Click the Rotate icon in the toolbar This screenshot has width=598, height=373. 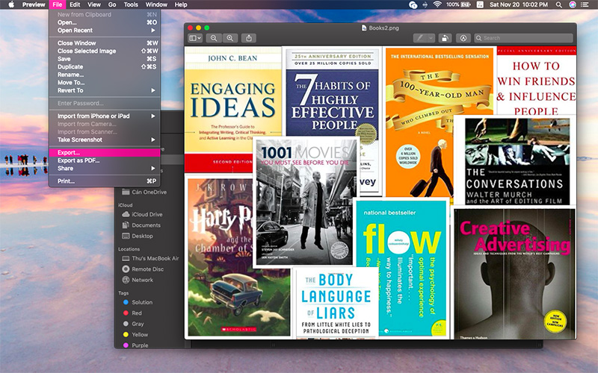click(x=444, y=38)
